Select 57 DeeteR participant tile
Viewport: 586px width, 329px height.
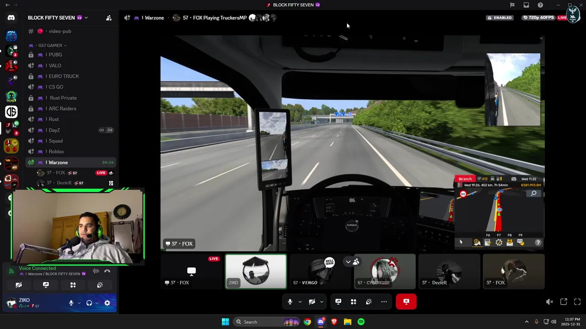coord(449,271)
